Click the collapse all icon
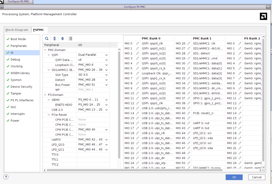This screenshot has height=184, width=272. [55, 38]
